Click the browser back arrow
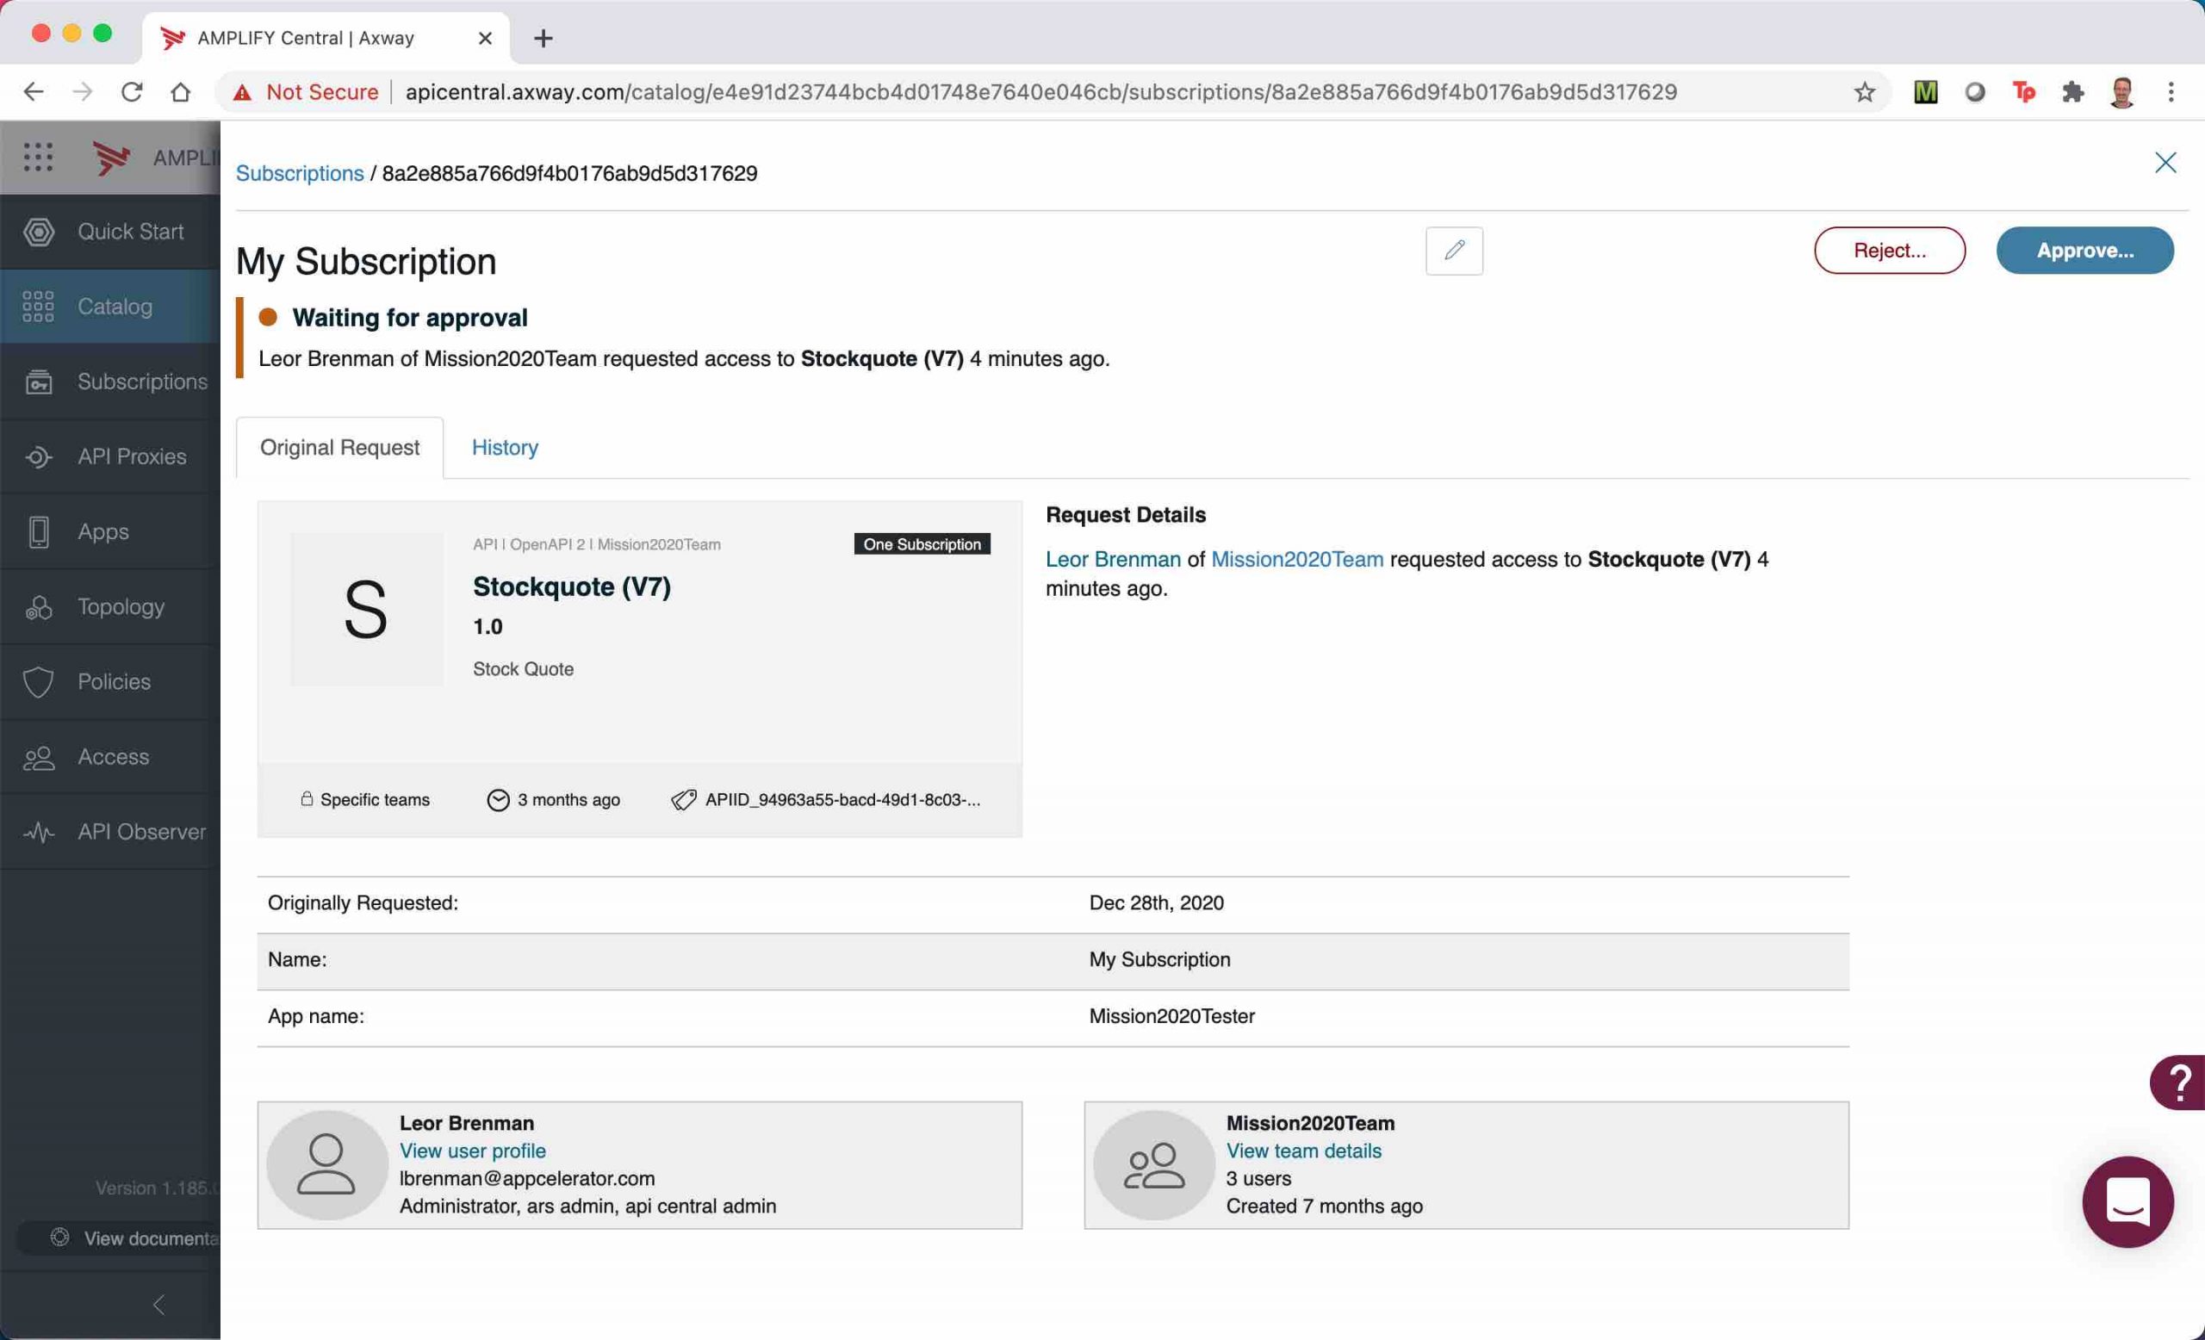 (33, 91)
